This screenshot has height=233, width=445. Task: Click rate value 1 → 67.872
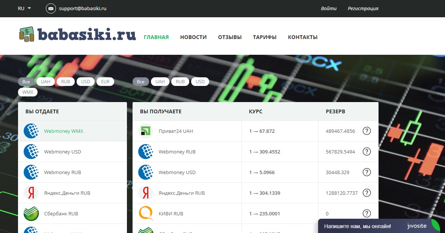(x=262, y=131)
